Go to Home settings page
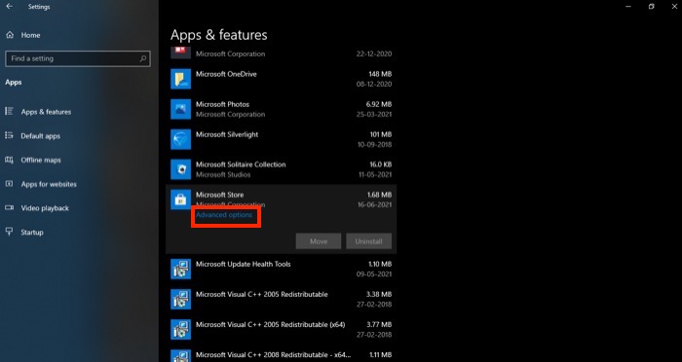 30,35
